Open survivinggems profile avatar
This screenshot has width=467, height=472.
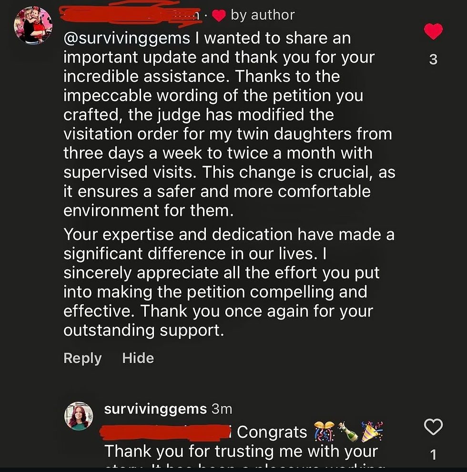79,416
